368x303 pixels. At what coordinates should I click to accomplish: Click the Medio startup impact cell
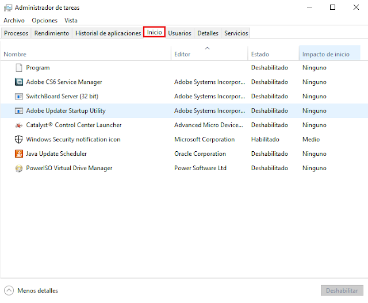pyautogui.click(x=311, y=139)
